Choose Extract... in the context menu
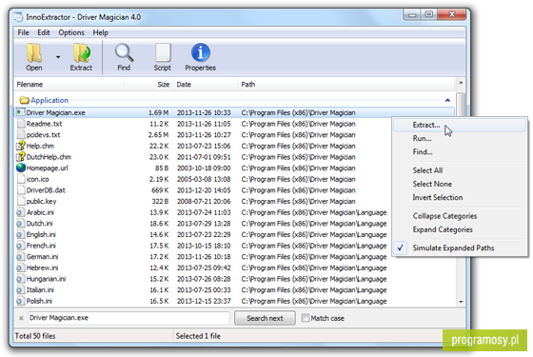This screenshot has width=533, height=357. click(460, 125)
